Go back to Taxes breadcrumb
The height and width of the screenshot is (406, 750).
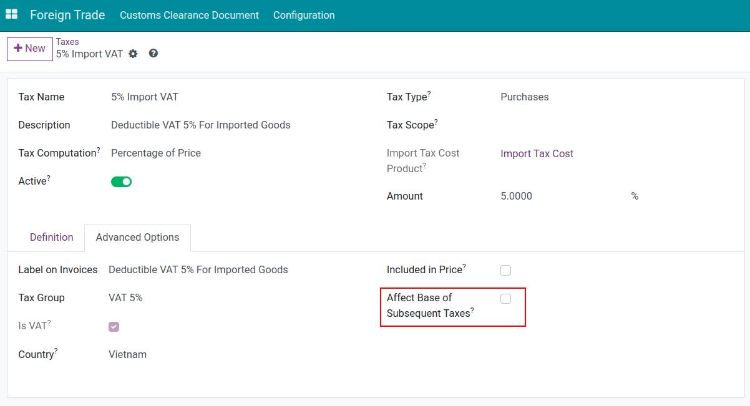[x=67, y=42]
